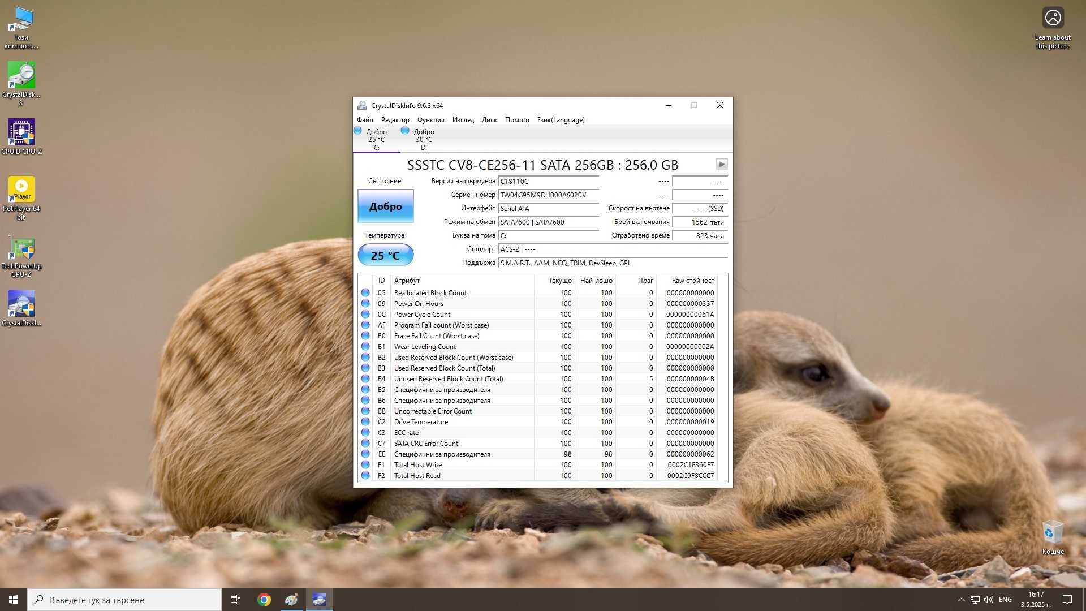The image size is (1086, 611).
Task: Click the Serial ATA interface field
Action: [x=548, y=209]
